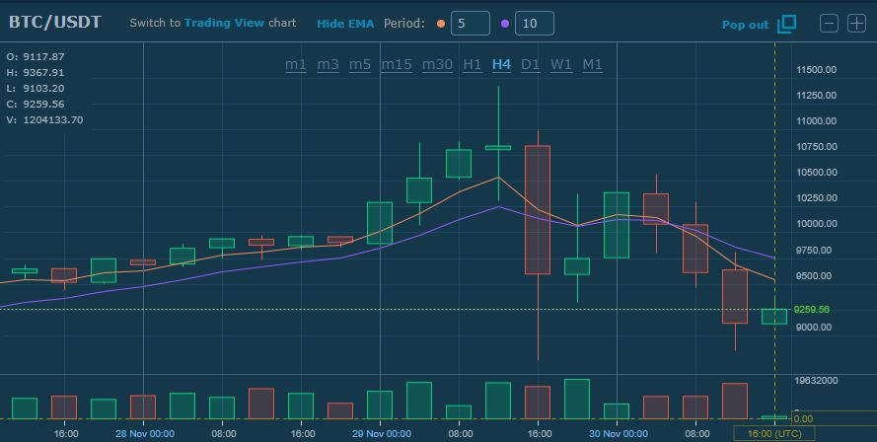Viewport: 877px width, 442px height.
Task: Click the Pop out link text
Action: (745, 25)
